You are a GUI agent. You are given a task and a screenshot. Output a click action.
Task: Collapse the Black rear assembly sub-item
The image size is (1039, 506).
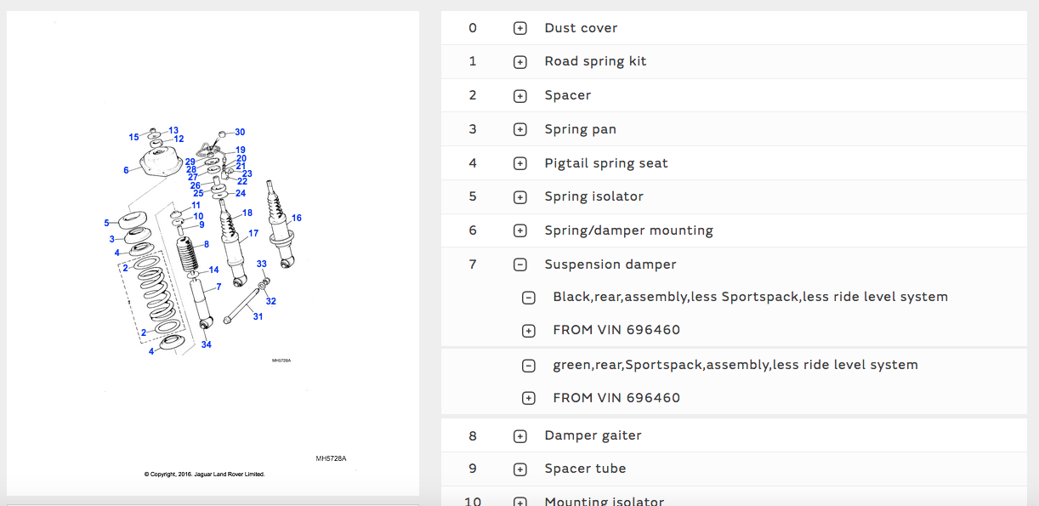529,298
